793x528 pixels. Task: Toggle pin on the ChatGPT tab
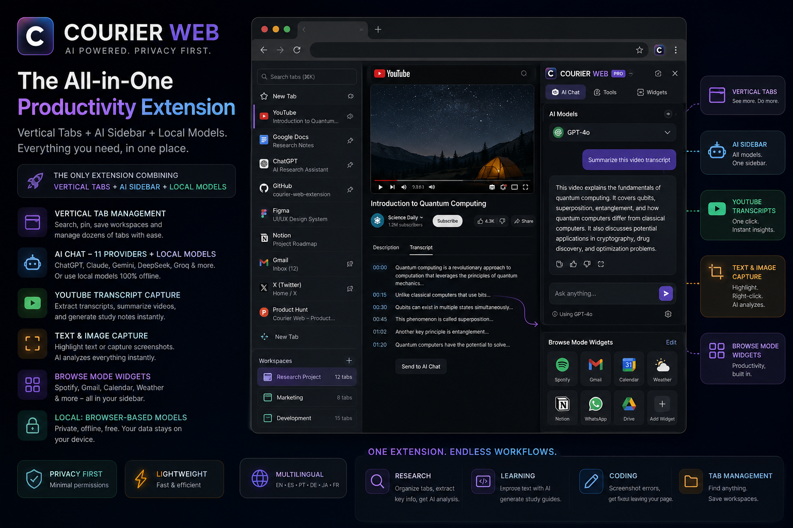tap(350, 165)
